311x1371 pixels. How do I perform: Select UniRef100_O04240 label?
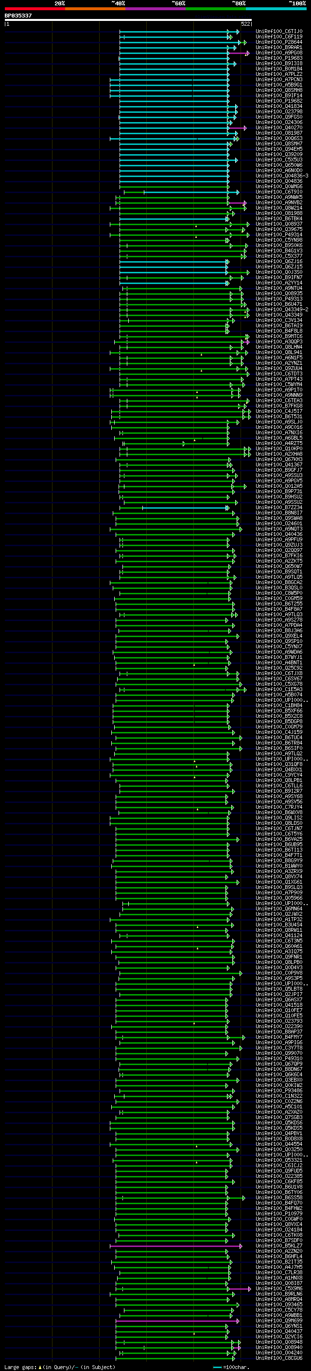click(278, 1353)
